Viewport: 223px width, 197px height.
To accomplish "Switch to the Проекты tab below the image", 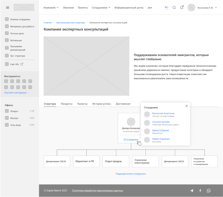I will point(82,104).
